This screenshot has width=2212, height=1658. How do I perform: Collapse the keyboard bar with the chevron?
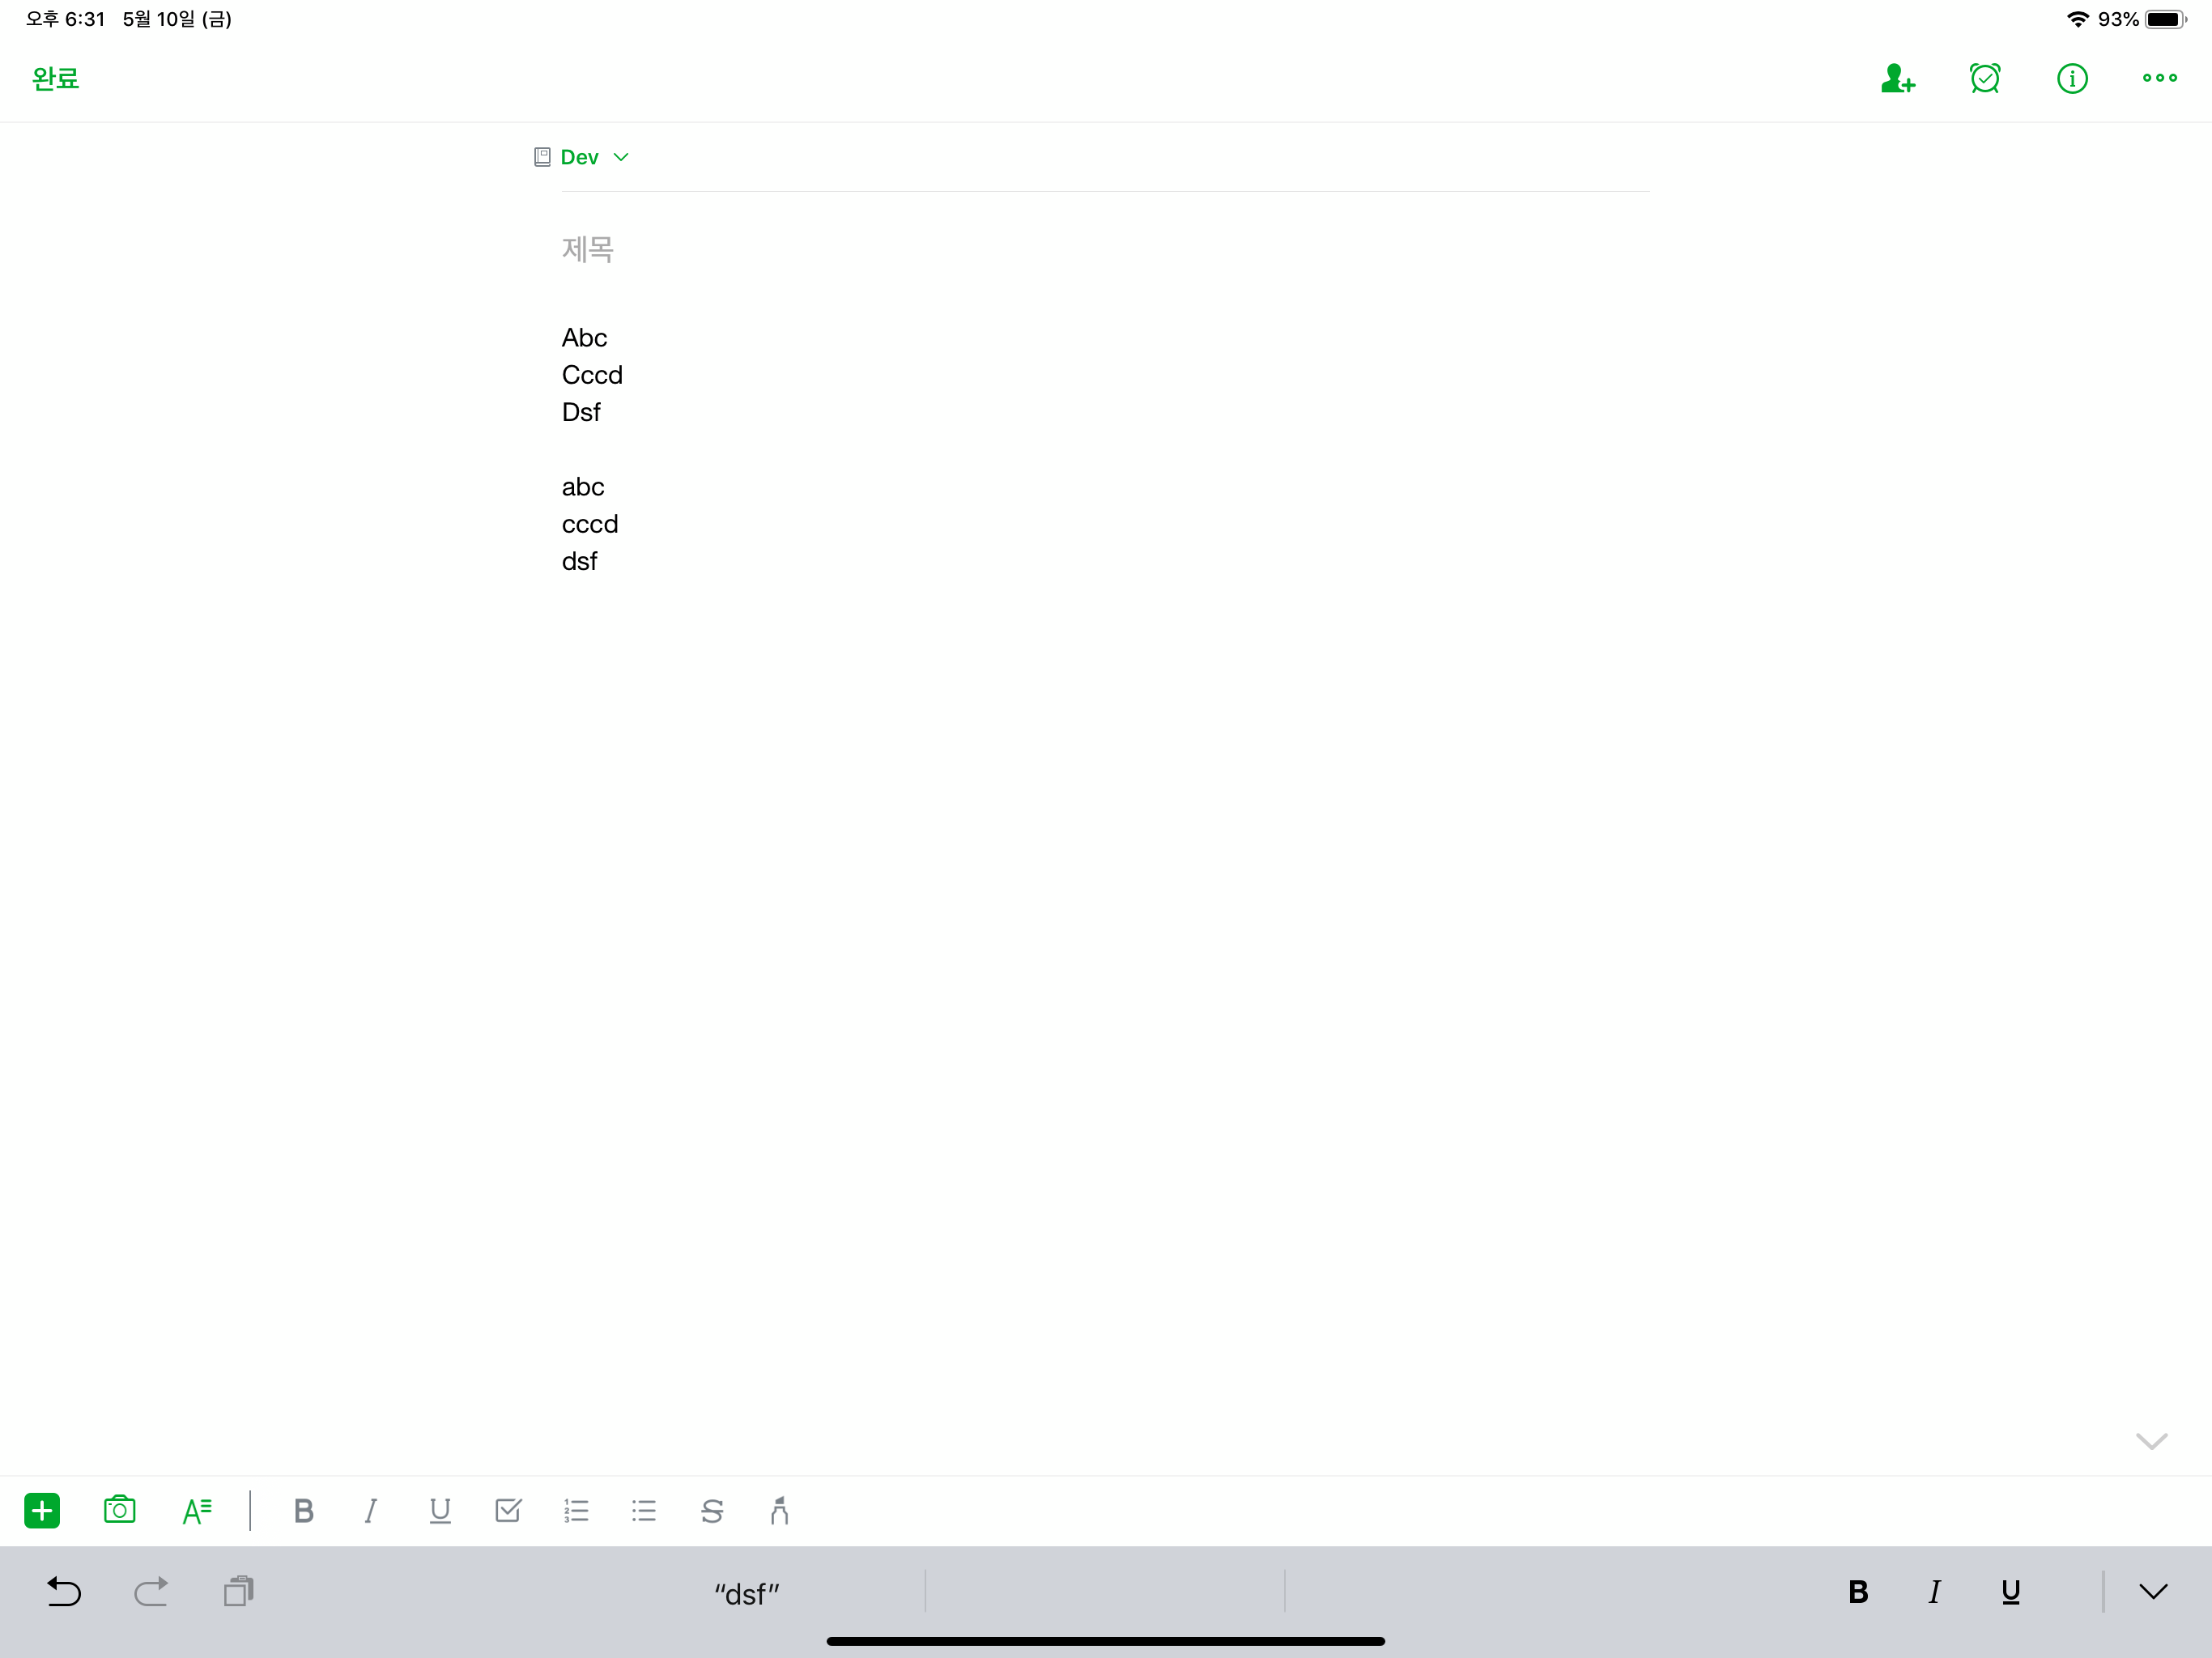2153,1591
